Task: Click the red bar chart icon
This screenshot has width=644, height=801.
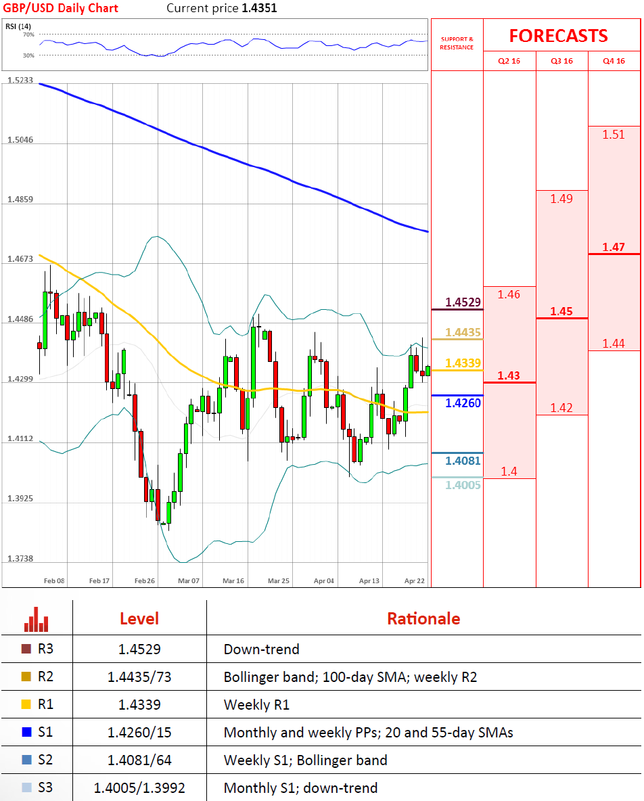Action: pos(37,619)
